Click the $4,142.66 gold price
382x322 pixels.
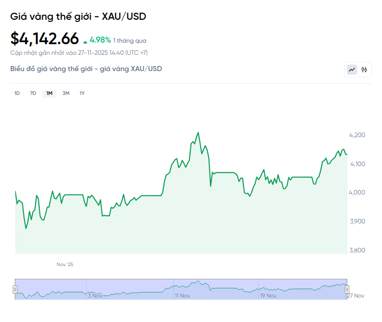[x=45, y=39]
